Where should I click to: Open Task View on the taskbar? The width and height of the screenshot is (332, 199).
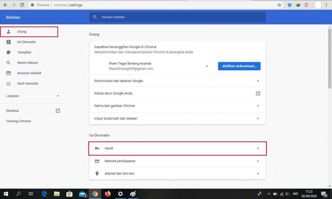tap(31, 194)
